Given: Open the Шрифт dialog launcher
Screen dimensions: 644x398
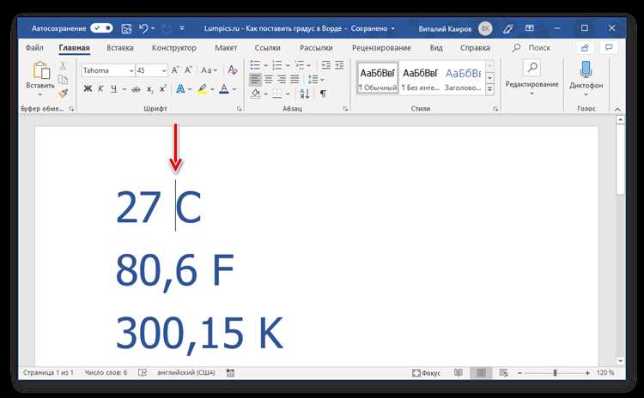Looking at the screenshot, I should (239, 109).
